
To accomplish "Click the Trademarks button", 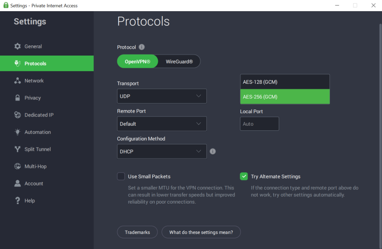I will pyautogui.click(x=138, y=232).
